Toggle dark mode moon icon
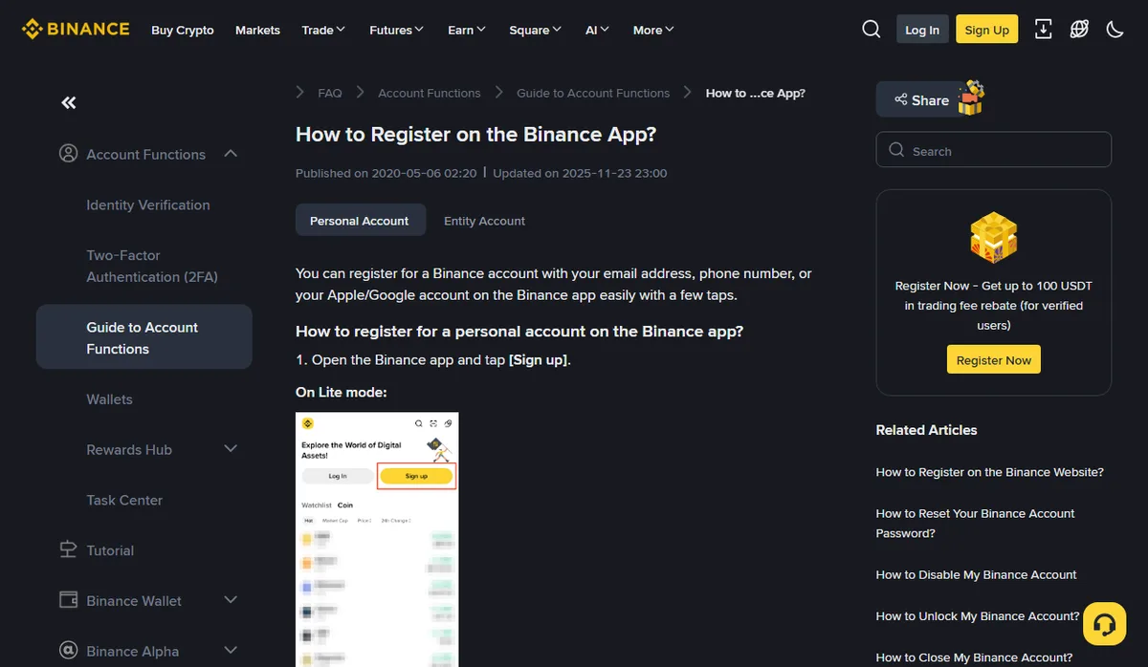Image resolution: width=1148 pixels, height=667 pixels. point(1115,30)
